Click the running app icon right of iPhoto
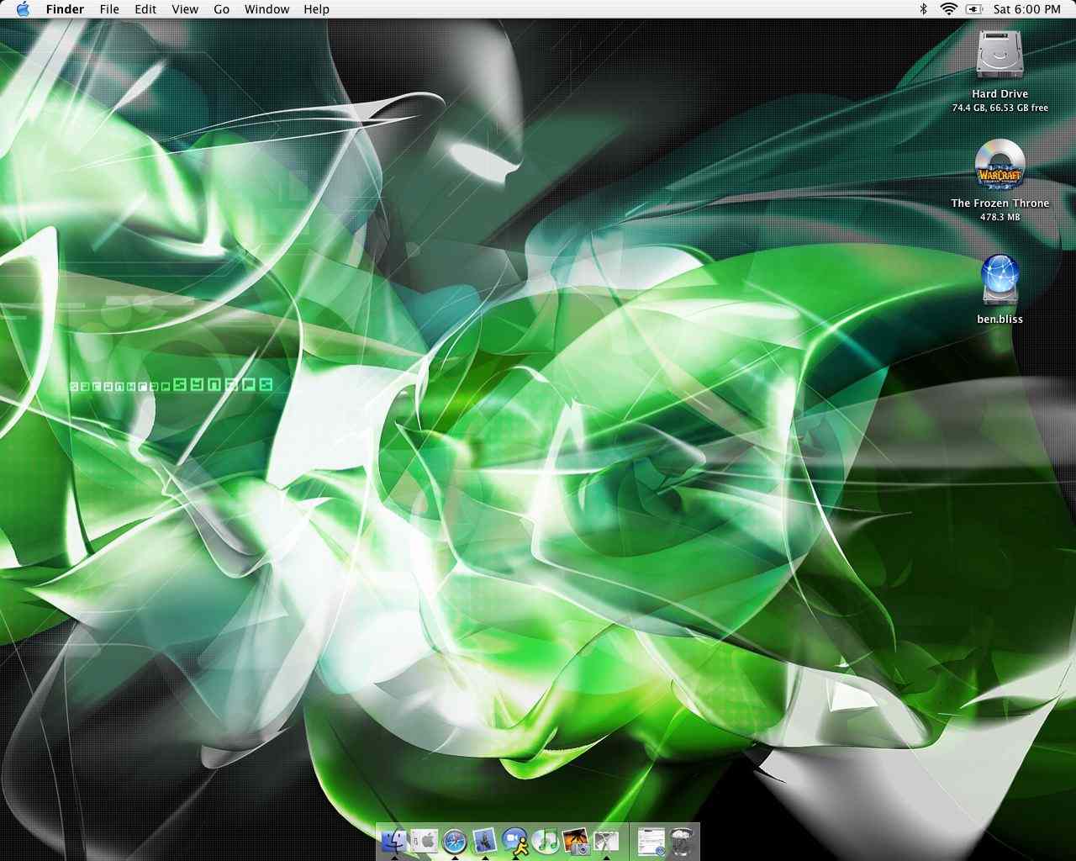The width and height of the screenshot is (1076, 861). (x=606, y=840)
